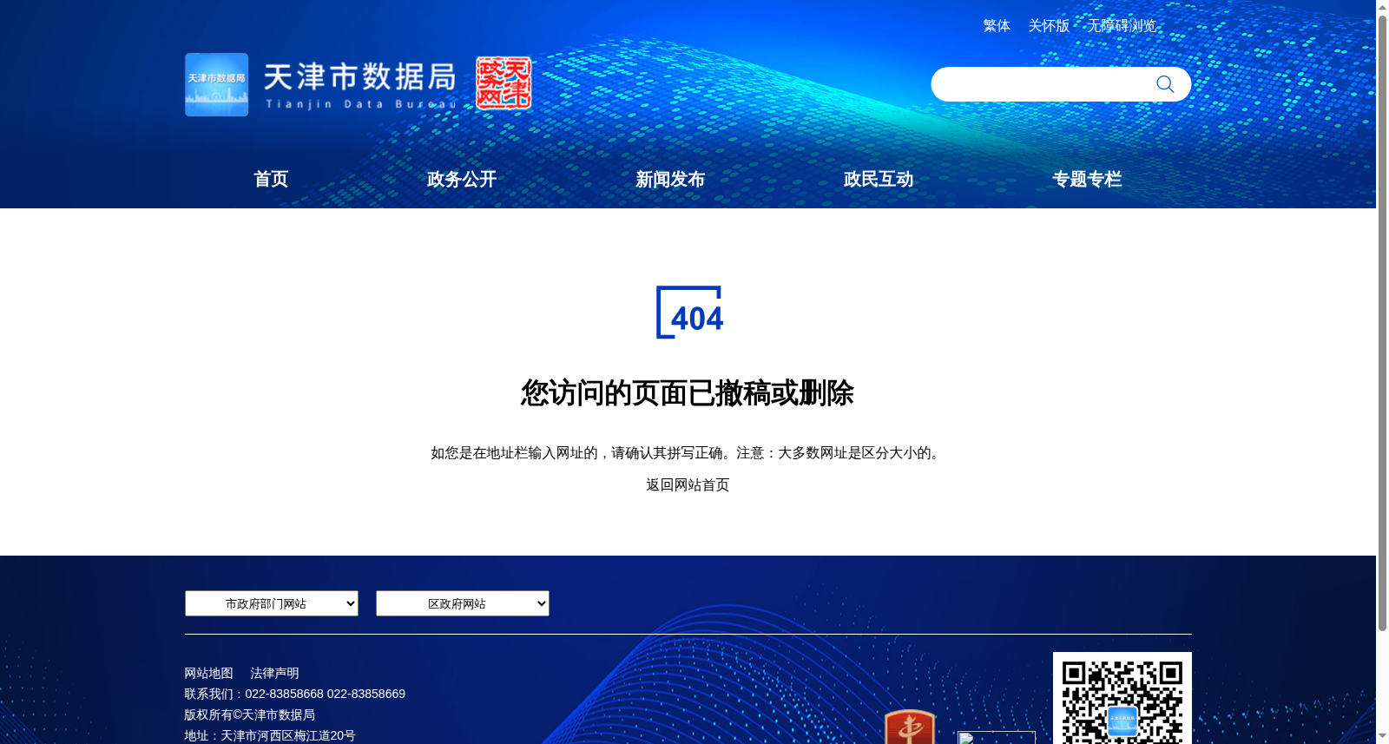Open the 市政府部门网站 dropdown
Image resolution: width=1389 pixels, height=744 pixels.
(272, 603)
